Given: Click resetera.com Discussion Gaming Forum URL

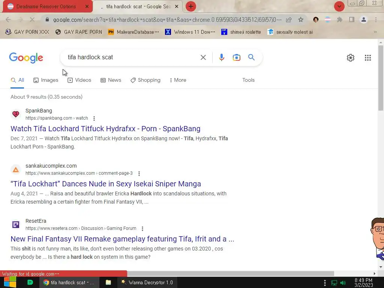Looking at the screenshot, I should pos(81,228).
